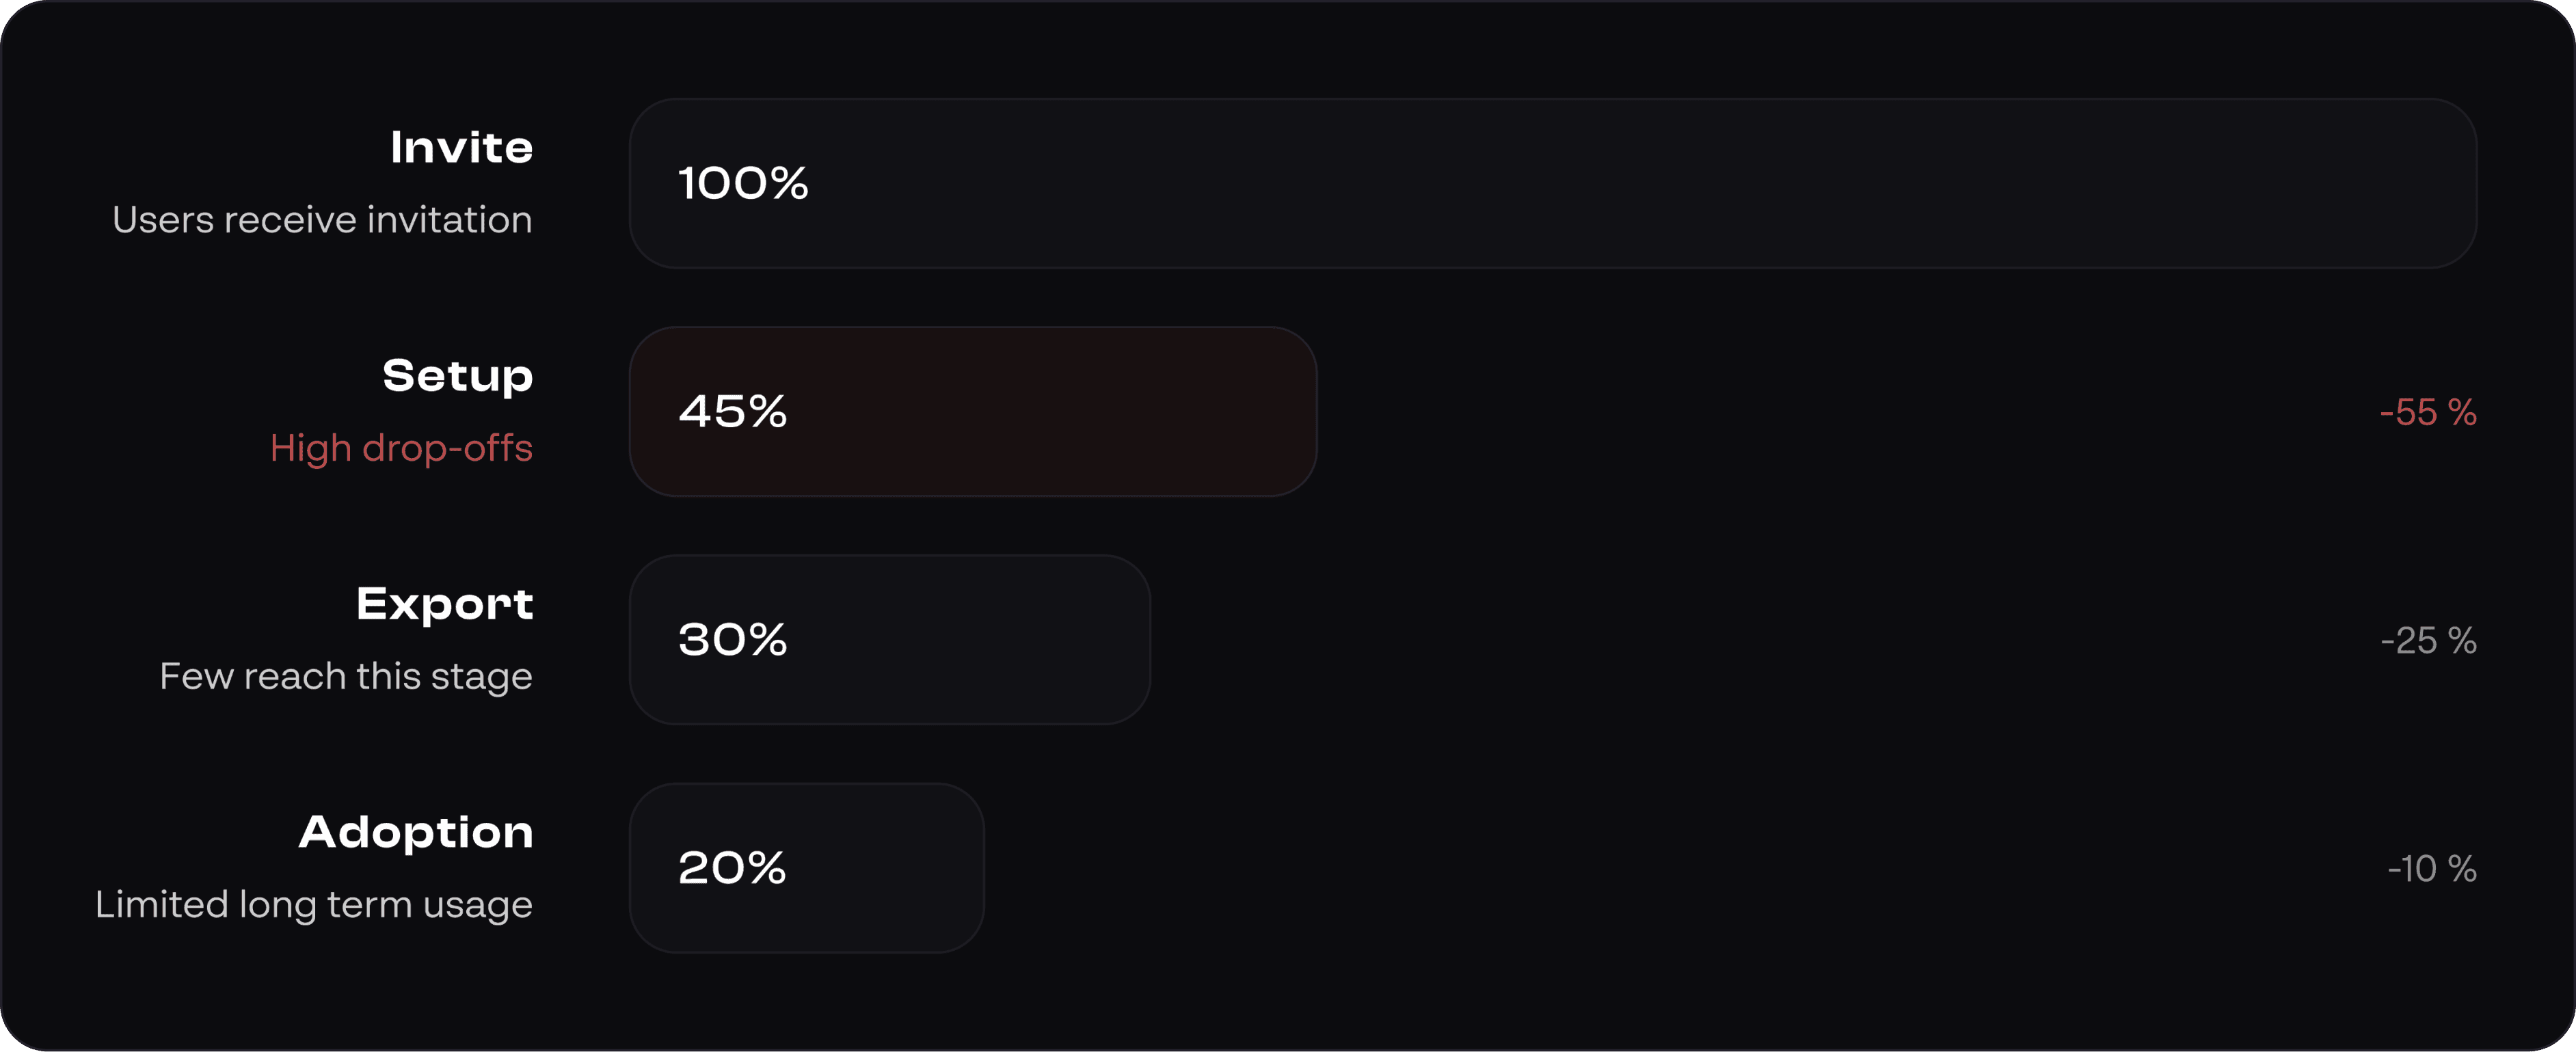Select the 100% Invite funnel bar

pyautogui.click(x=1553, y=183)
